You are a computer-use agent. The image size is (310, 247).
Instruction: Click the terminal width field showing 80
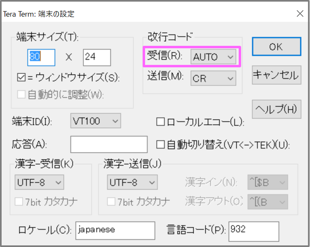tap(41, 58)
